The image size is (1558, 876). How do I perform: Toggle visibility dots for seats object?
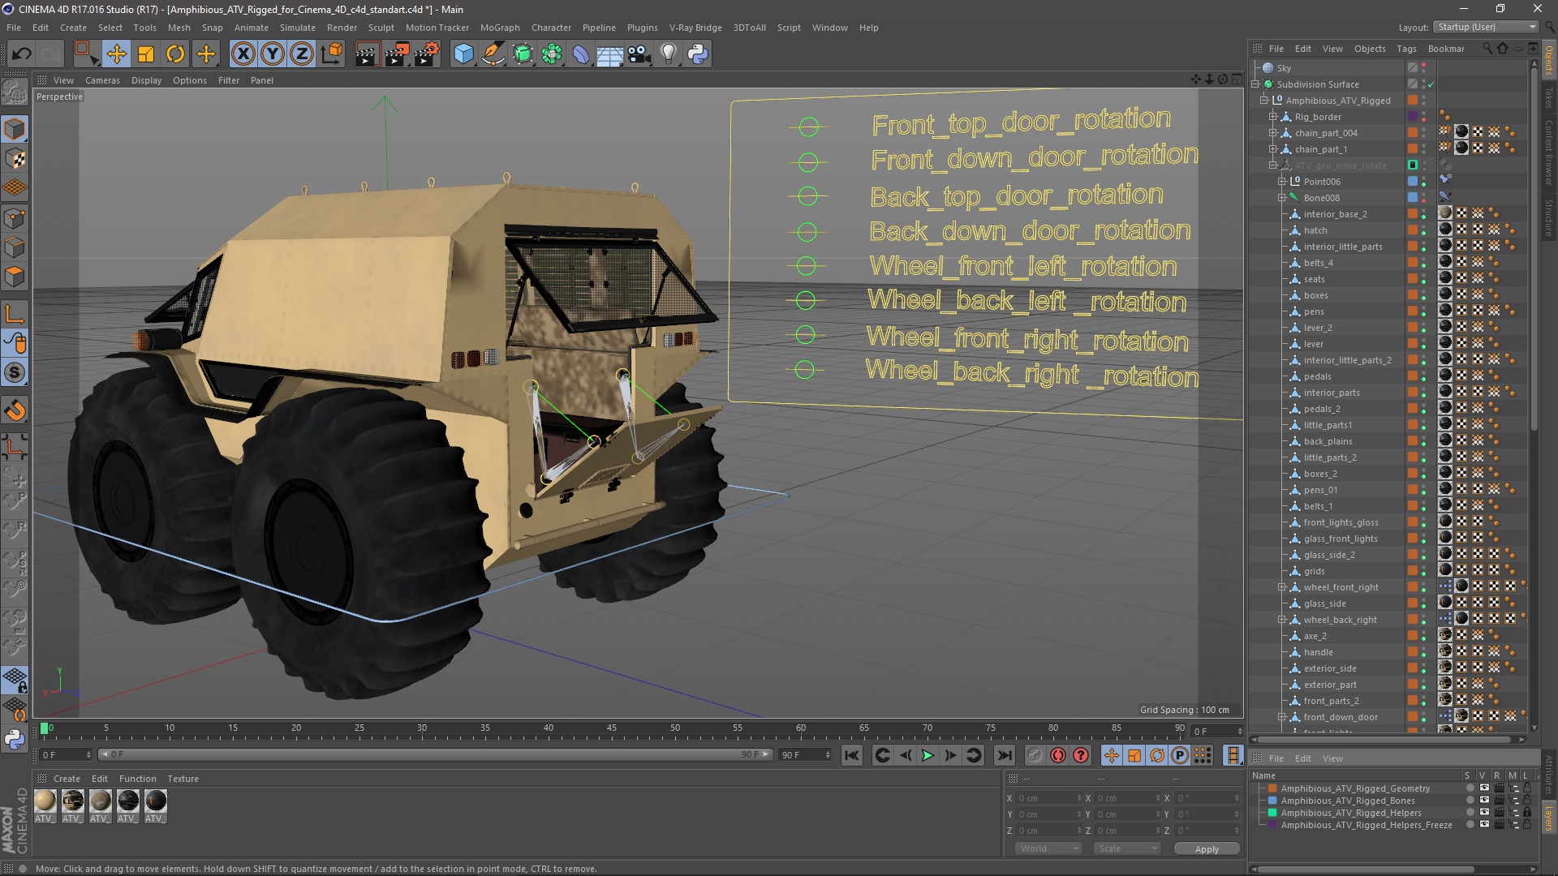point(1424,279)
